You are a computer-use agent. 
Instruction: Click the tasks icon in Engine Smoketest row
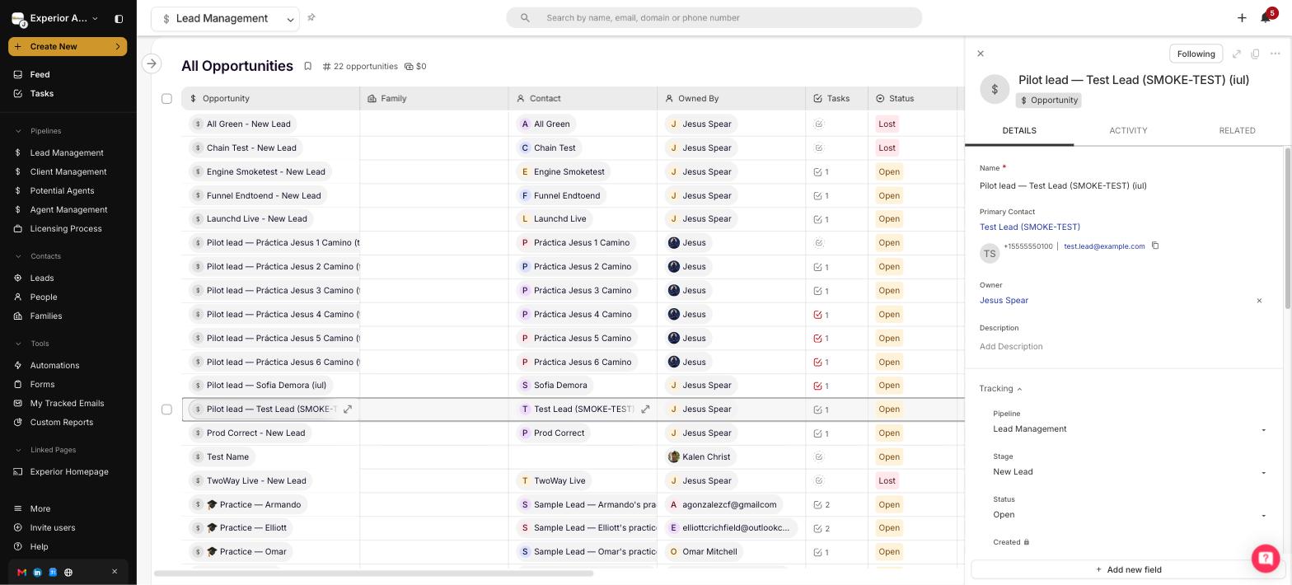click(817, 172)
